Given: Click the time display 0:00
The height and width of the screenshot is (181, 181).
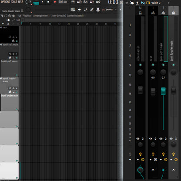Looking at the screenshot, I should click(115, 3).
